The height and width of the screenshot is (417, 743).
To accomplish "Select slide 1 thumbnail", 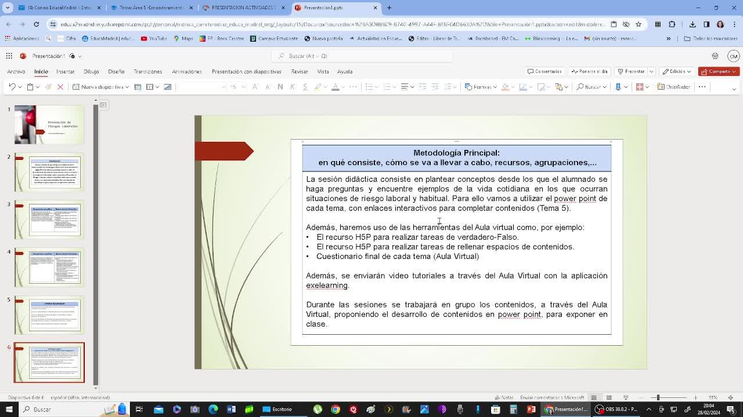I will tap(49, 125).
